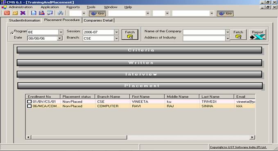Image resolution: width=278 pixels, height=151 pixels.
Task: Select the COMPUTER branch name cell
Action: [113, 106]
